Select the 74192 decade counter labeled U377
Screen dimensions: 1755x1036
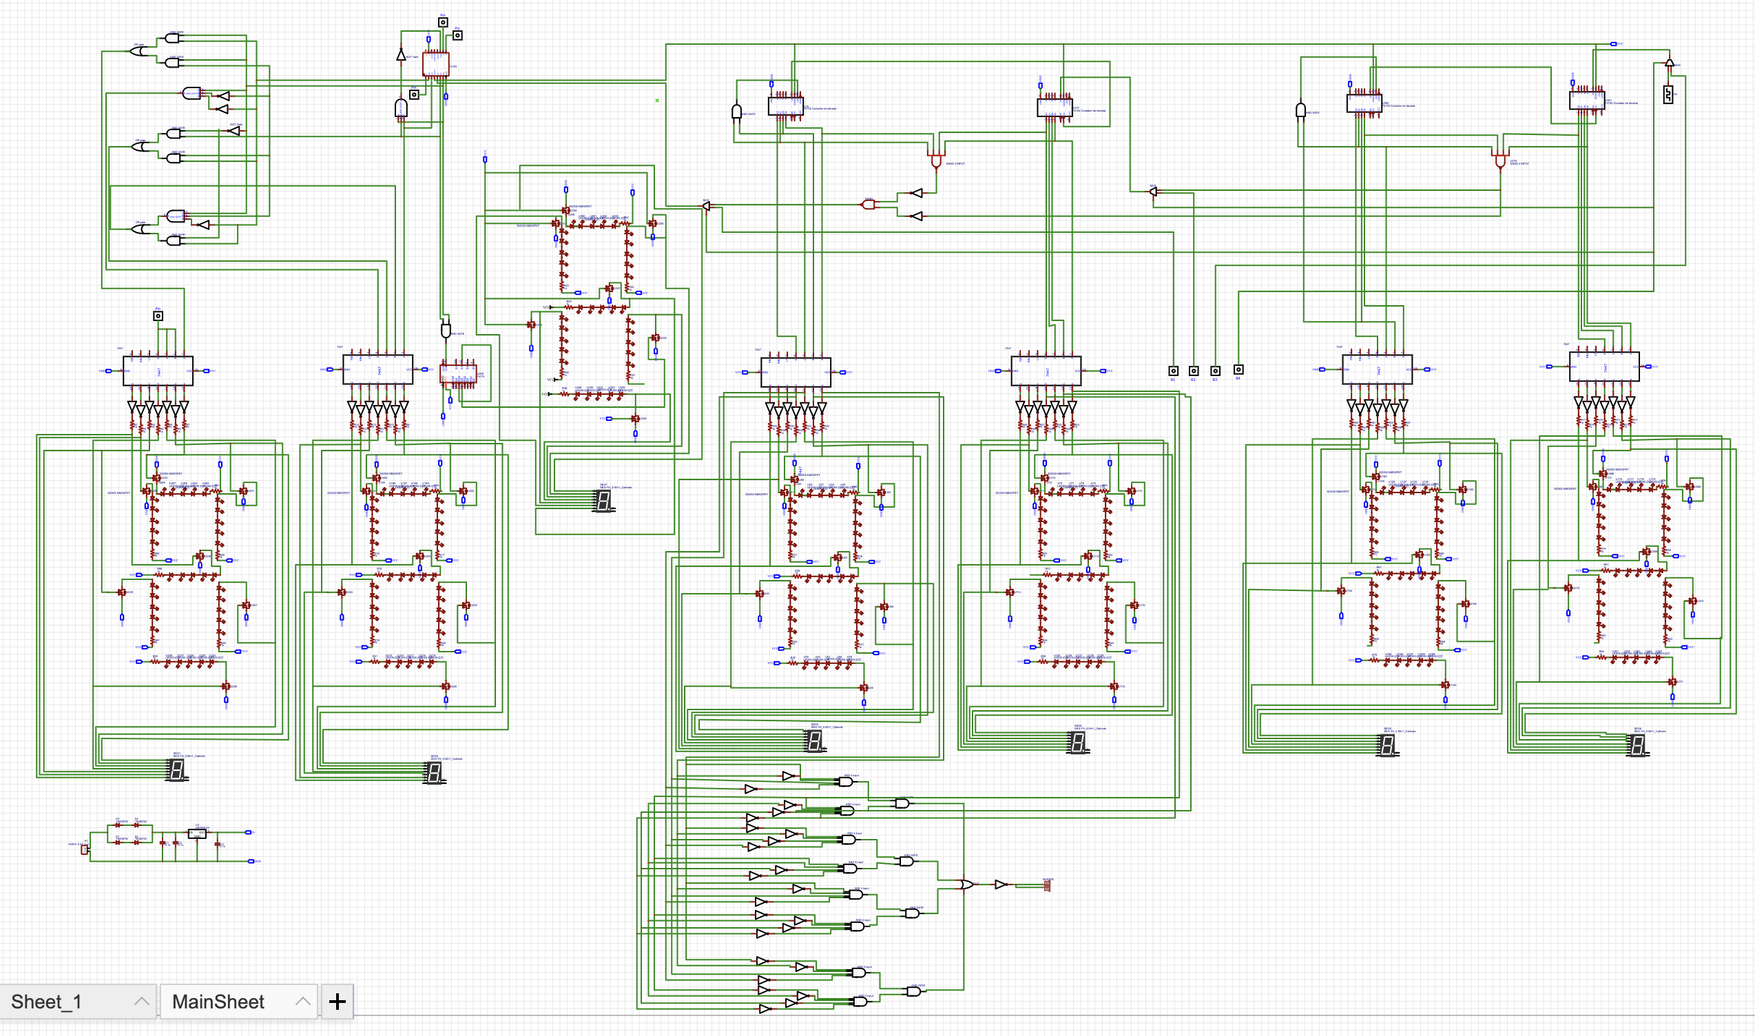pos(1054,107)
